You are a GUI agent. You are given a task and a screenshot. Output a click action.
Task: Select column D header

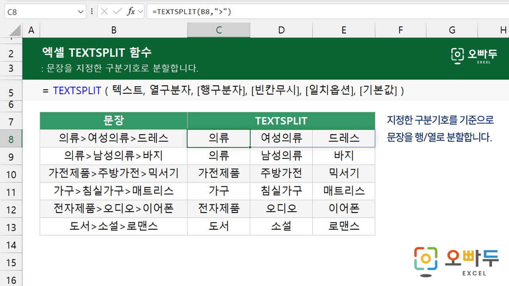tap(282, 30)
